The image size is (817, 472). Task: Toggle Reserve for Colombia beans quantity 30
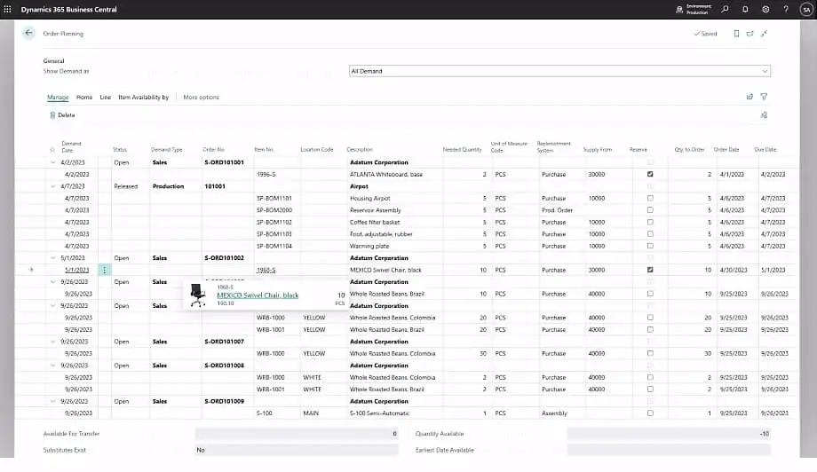(650, 353)
